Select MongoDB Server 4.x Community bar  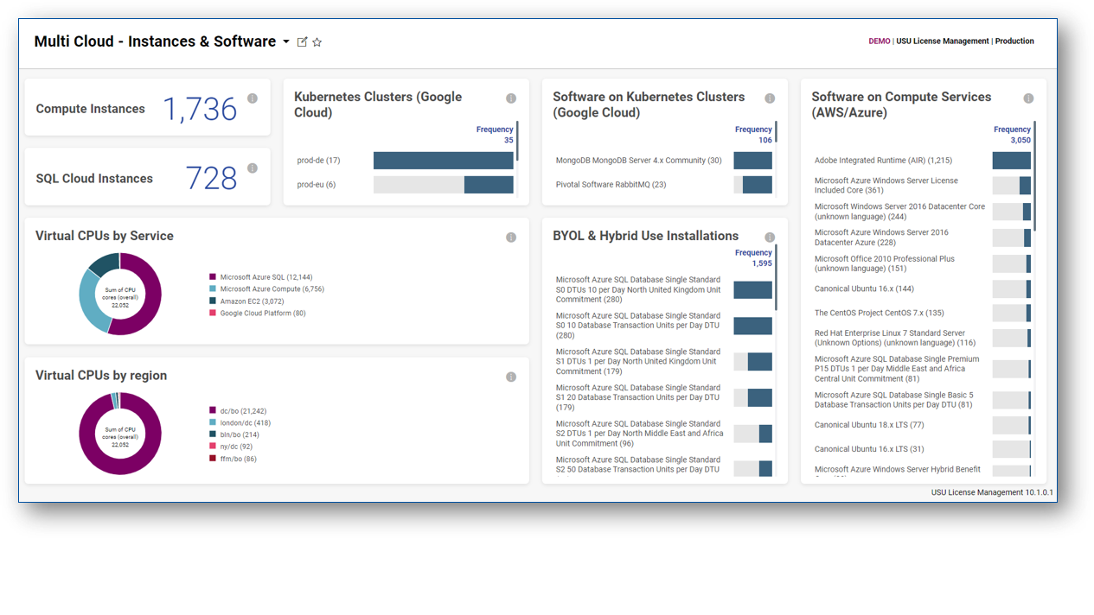(x=752, y=161)
